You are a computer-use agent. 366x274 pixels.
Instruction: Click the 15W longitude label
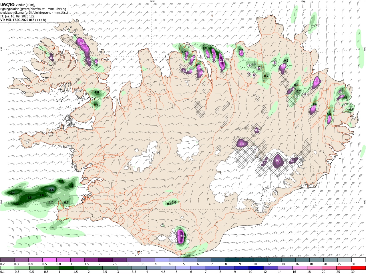(303, 1)
